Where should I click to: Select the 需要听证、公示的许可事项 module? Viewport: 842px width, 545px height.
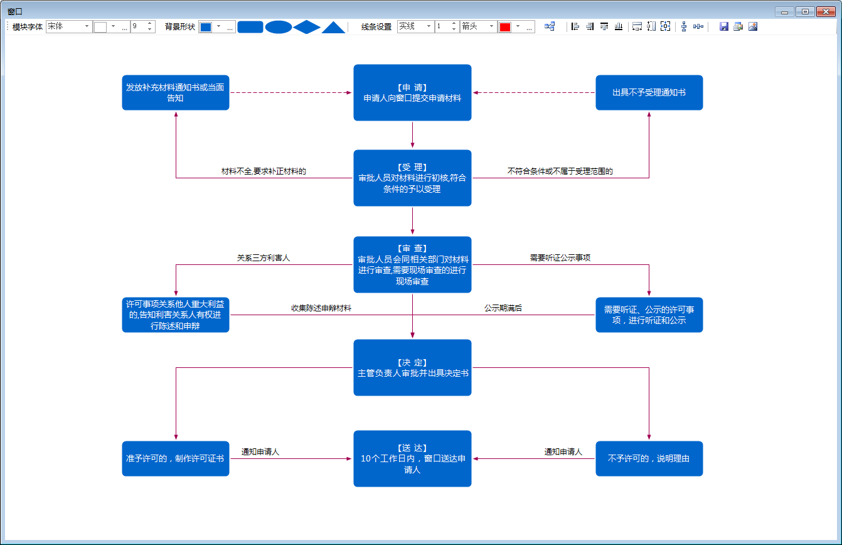[649, 315]
